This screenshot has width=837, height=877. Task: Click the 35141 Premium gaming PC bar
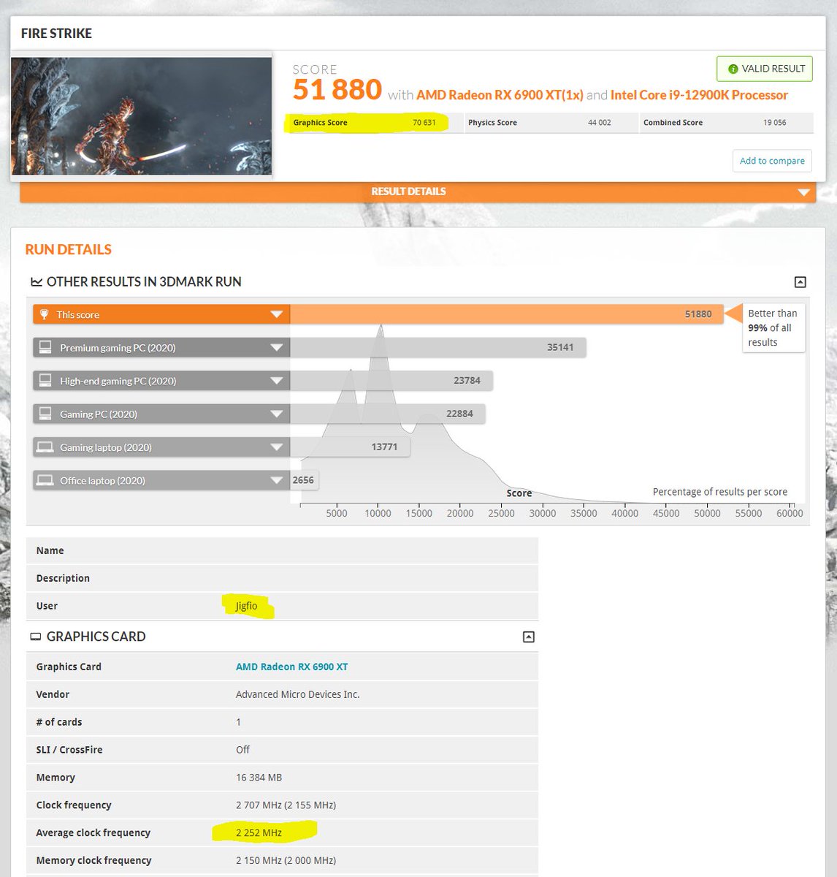coord(437,347)
